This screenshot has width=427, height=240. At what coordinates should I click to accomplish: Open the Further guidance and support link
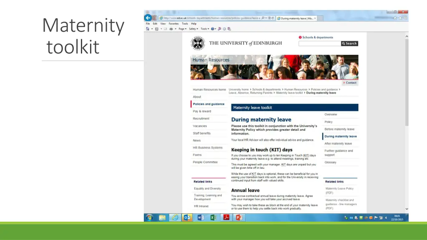click(339, 153)
